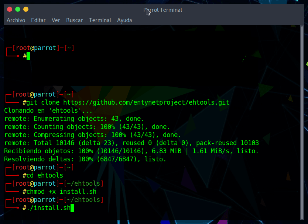
Task: Open the Ayuda menu
Action: click(x=124, y=20)
